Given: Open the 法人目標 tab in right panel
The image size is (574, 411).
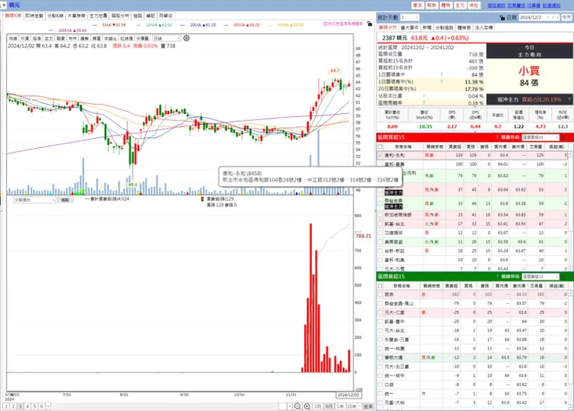Looking at the screenshot, I should point(483,27).
